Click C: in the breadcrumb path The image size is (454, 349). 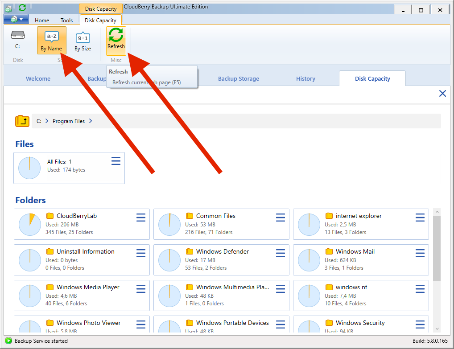(39, 121)
